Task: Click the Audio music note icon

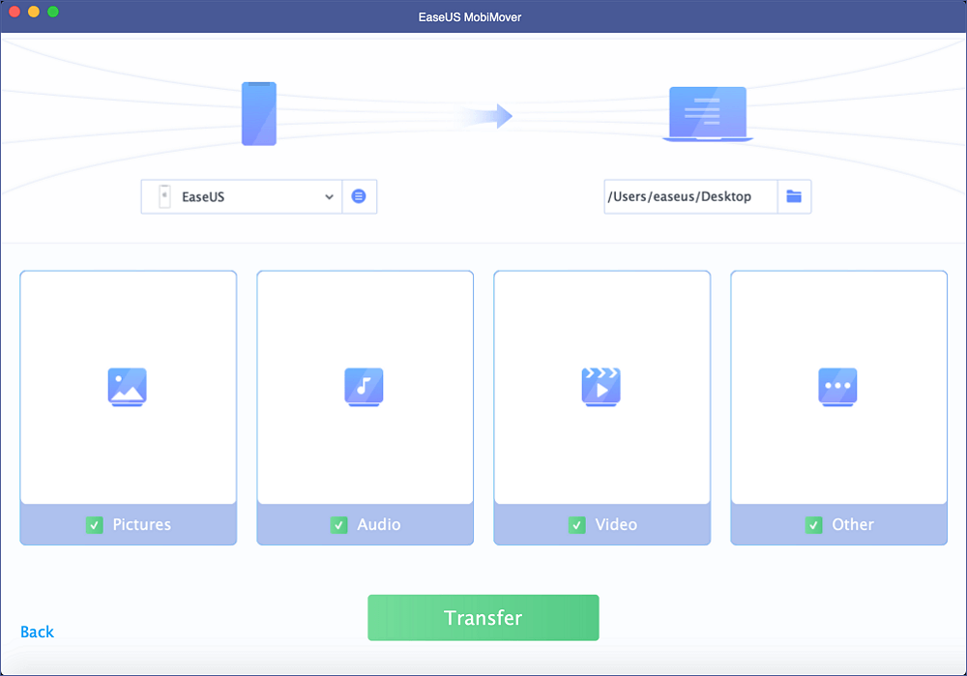Action: tap(364, 388)
